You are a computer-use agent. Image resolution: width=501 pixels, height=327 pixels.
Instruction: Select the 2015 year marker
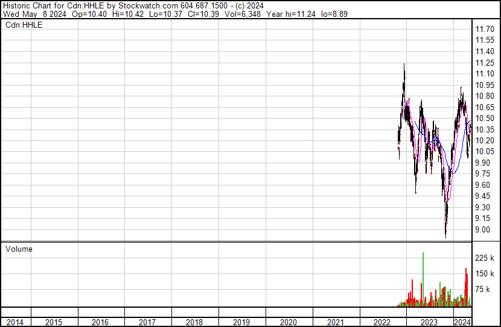coord(54,322)
